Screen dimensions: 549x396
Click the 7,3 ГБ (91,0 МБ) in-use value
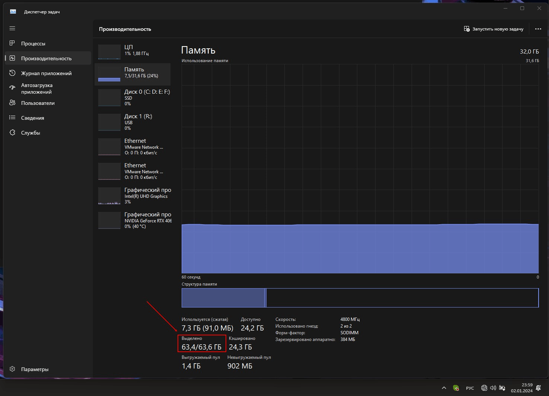[207, 328]
